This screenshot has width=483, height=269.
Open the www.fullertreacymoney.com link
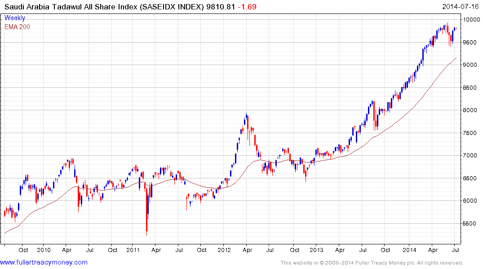(x=44, y=263)
